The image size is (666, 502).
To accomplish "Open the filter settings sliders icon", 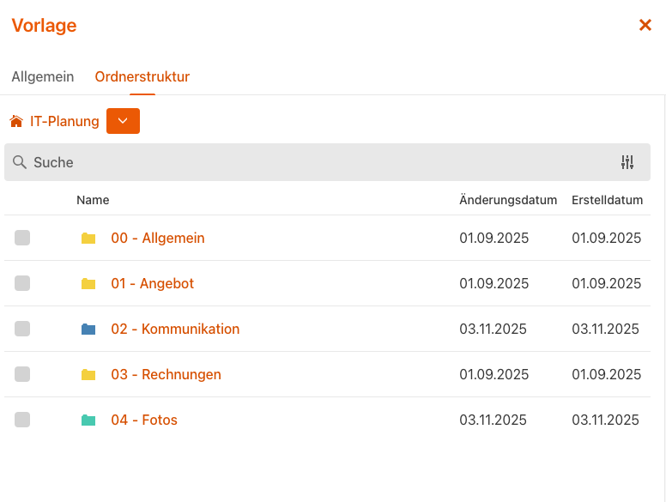I will coord(627,162).
